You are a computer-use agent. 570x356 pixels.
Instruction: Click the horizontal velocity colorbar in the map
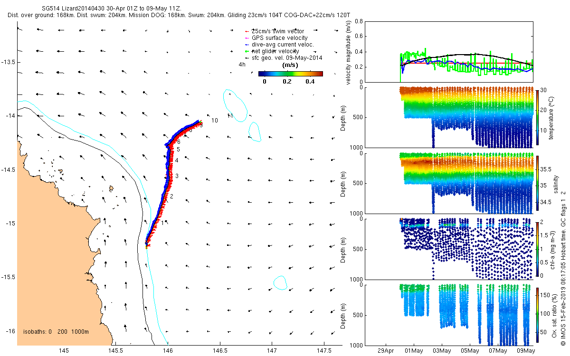click(291, 74)
